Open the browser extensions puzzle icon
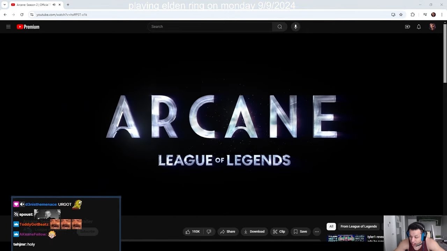This screenshot has height=251, width=447. click(x=413, y=15)
